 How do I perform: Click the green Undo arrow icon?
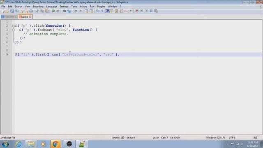click(53, 11)
